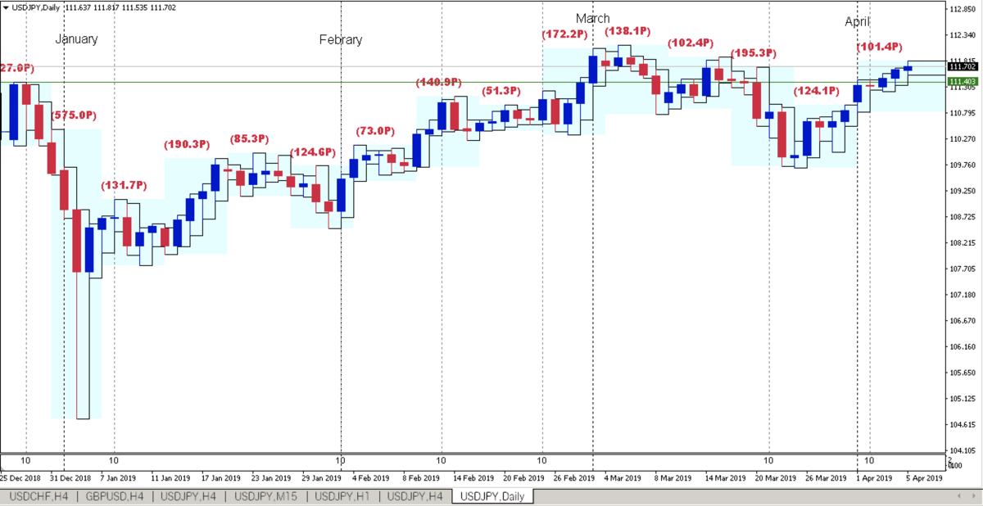Click the (102.4P) pip label

click(x=691, y=43)
